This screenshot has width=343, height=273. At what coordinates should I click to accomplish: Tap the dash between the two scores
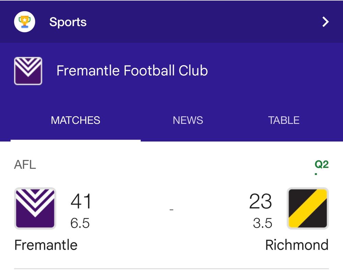pos(172,210)
